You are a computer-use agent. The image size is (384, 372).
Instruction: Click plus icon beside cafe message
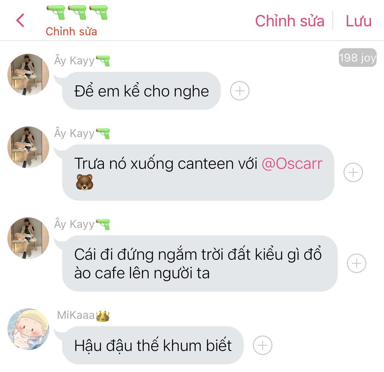click(x=356, y=263)
